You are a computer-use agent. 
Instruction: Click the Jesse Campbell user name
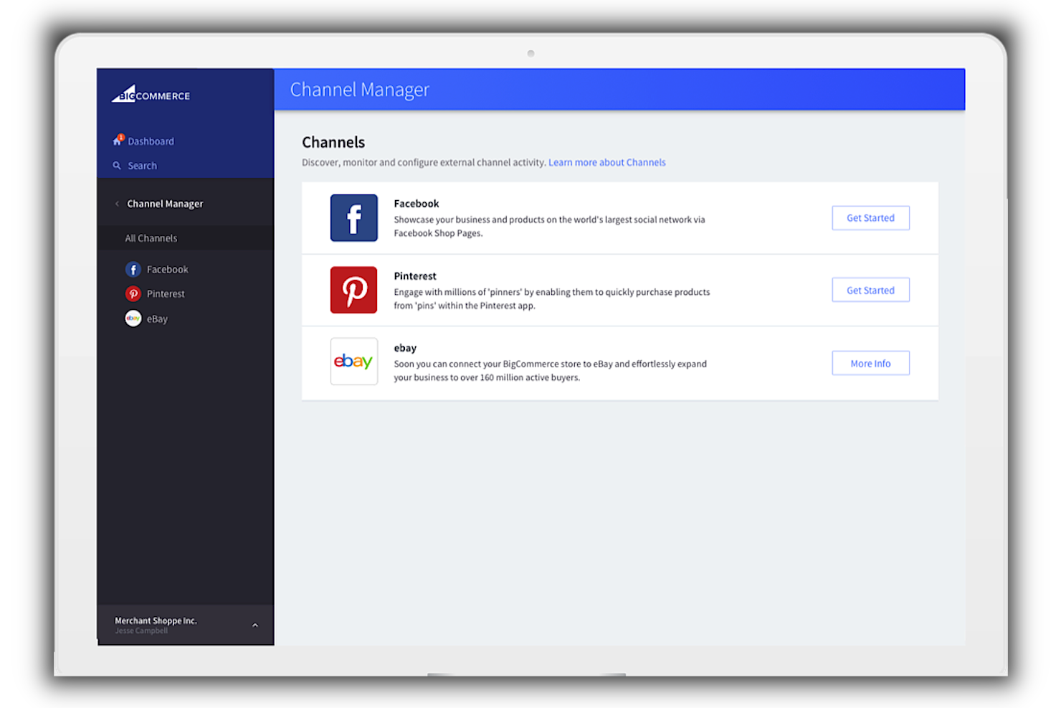tap(141, 631)
